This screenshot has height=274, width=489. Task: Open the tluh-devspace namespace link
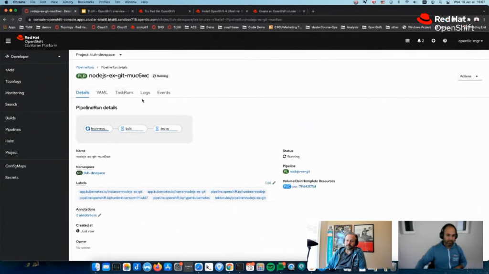[94, 173]
